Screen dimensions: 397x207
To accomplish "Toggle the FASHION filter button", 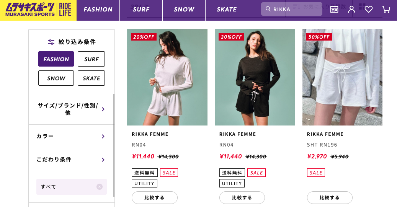I will [x=56, y=59].
